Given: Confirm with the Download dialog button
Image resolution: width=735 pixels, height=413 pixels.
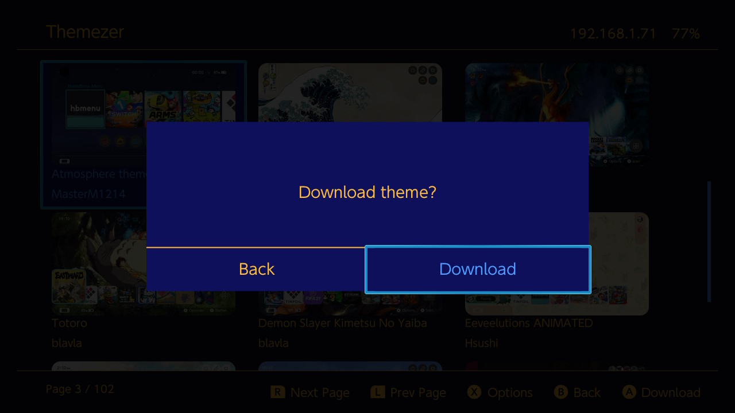Looking at the screenshot, I should tap(478, 270).
